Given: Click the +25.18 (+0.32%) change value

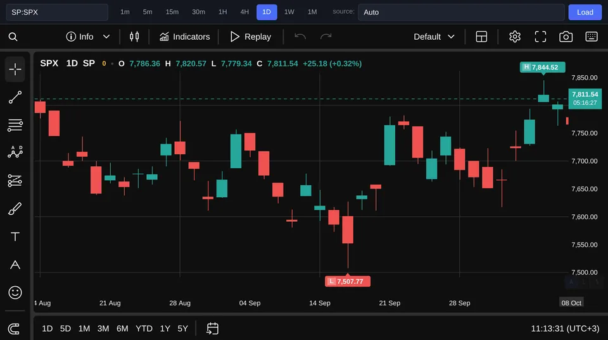Looking at the screenshot, I should click(332, 63).
